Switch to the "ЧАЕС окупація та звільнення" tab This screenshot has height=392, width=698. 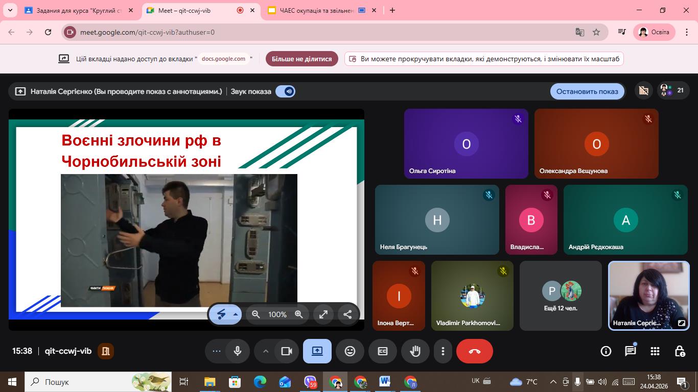317,10
